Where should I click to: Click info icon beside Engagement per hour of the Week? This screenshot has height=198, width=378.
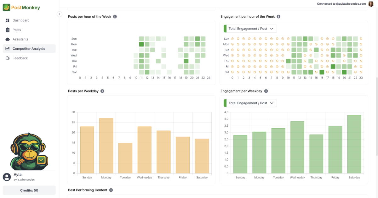point(278,17)
